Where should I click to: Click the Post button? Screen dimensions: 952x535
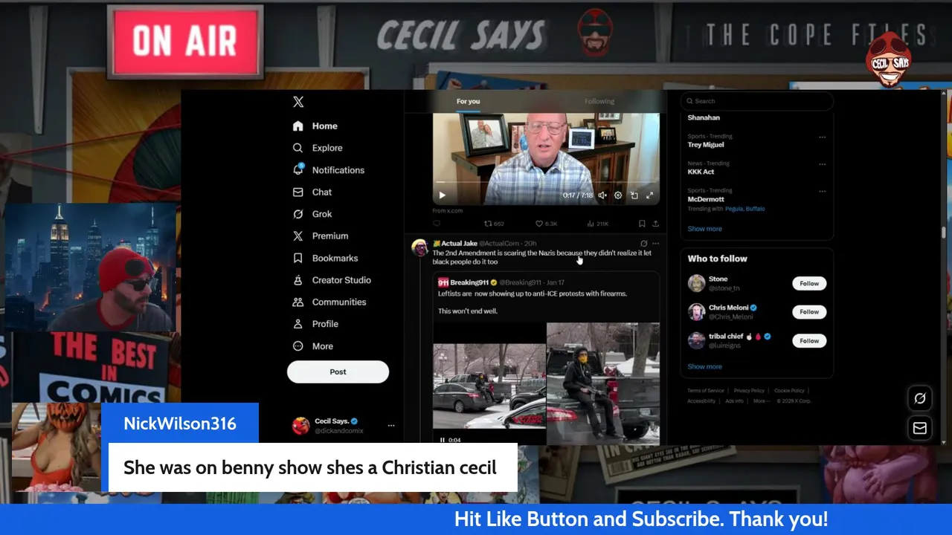338,372
